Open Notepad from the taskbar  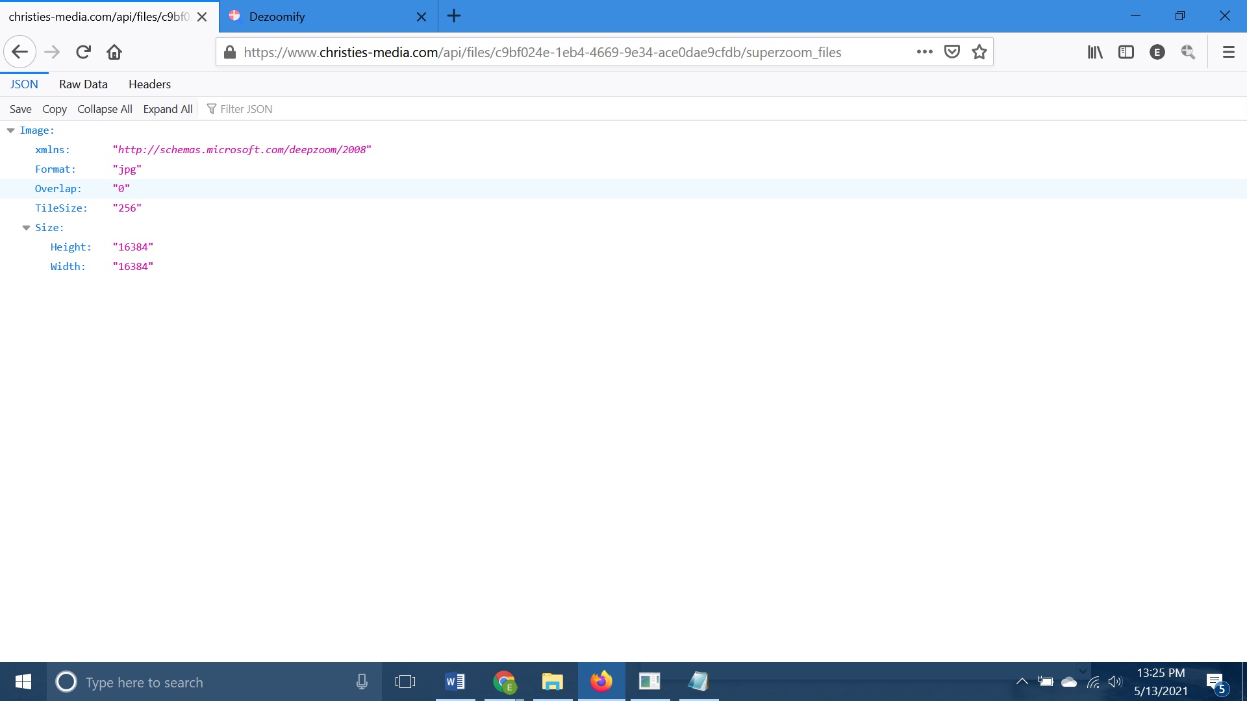click(x=699, y=682)
